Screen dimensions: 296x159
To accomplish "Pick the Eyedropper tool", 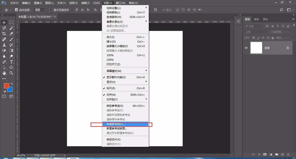I will pos(12,34).
